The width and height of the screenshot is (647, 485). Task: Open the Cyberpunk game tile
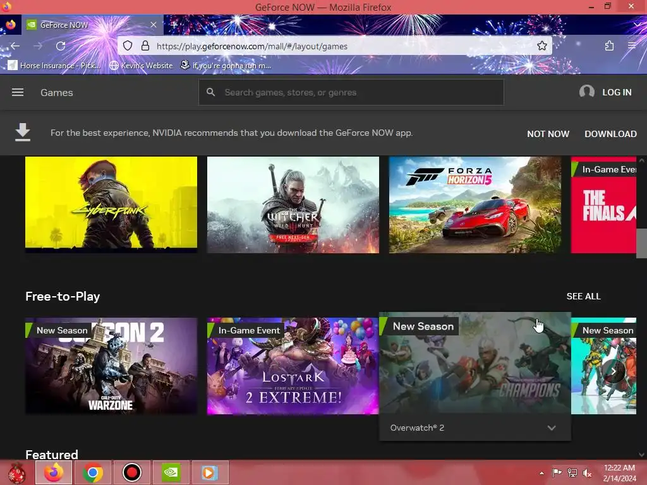(111, 205)
